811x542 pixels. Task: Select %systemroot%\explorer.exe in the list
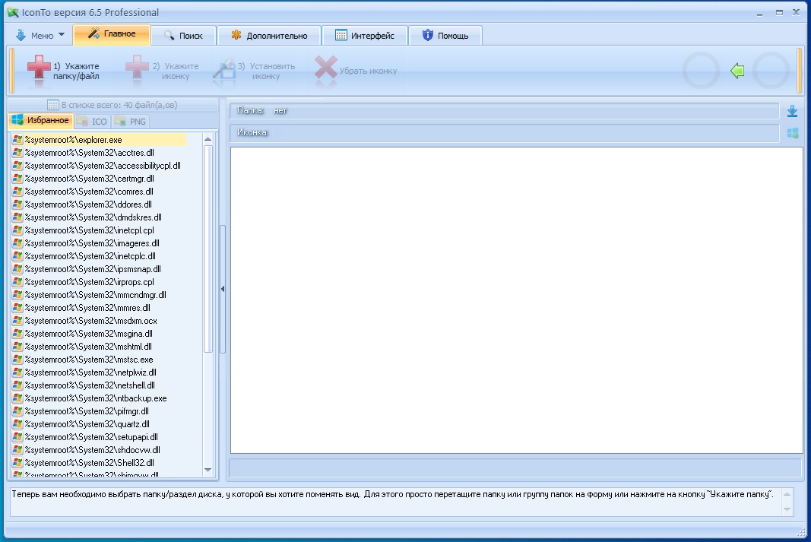point(98,140)
